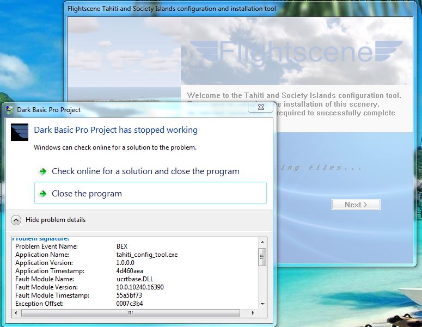Click the dark application icon beside the error heading
This screenshot has width=422, height=327.
(x=20, y=132)
